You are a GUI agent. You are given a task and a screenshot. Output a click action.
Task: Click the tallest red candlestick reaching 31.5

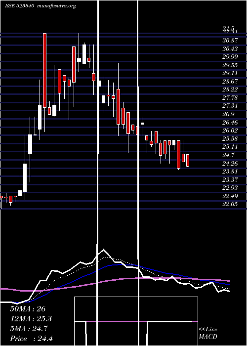coord(45,70)
